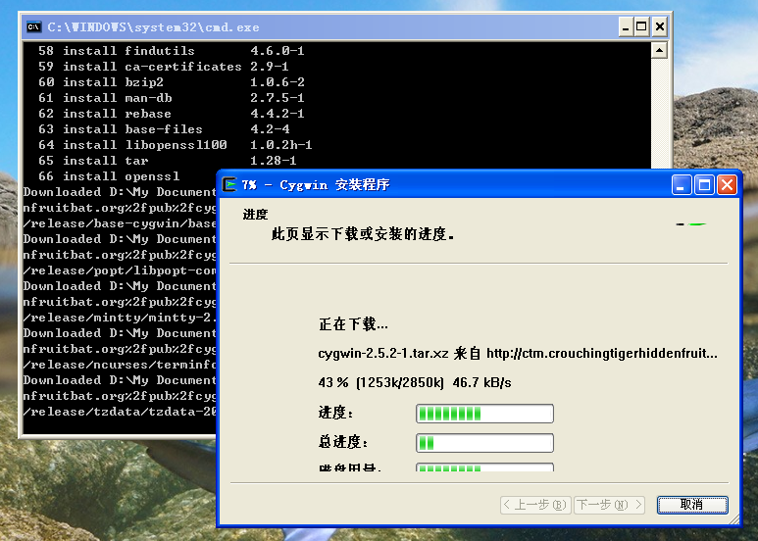The image size is (758, 541).
Task: Maximize the cmd.exe window
Action: click(x=641, y=26)
